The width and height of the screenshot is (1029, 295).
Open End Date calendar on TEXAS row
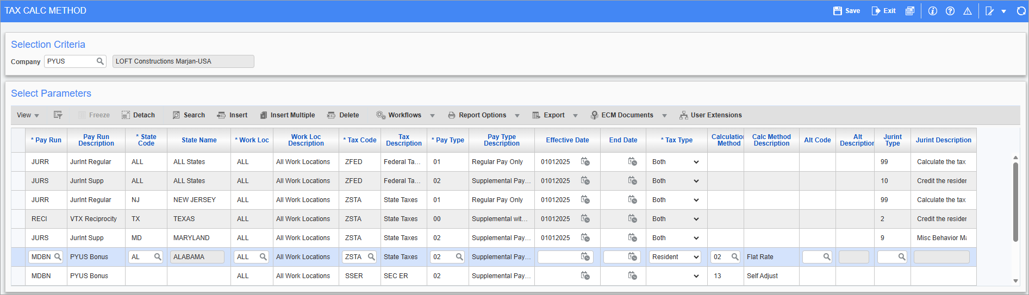click(633, 219)
